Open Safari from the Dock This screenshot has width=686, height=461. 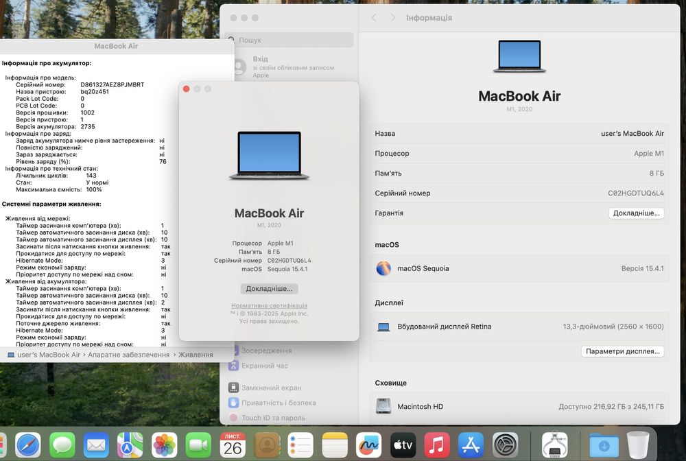pos(28,445)
